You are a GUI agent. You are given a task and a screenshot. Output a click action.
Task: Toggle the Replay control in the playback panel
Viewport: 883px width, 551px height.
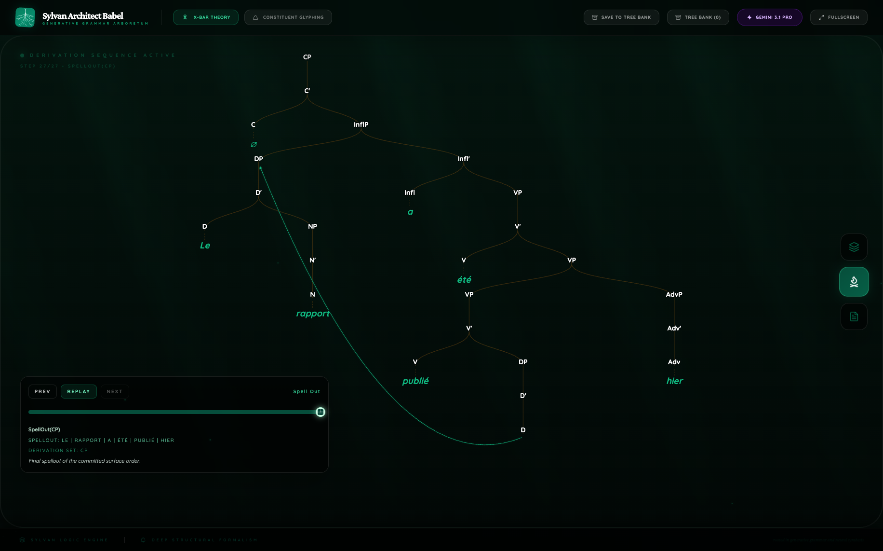coord(79,391)
